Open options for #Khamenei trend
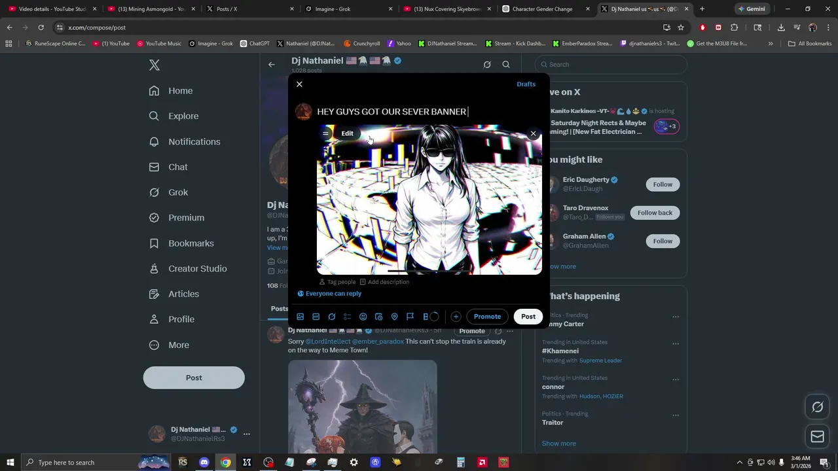 click(676, 343)
